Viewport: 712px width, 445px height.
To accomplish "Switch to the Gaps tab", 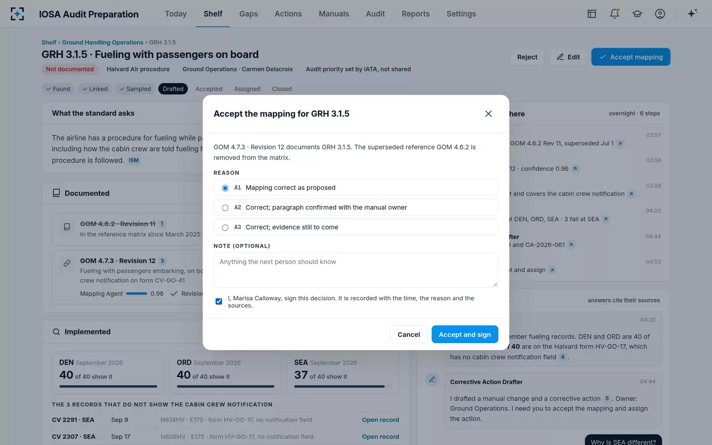I will [x=249, y=14].
